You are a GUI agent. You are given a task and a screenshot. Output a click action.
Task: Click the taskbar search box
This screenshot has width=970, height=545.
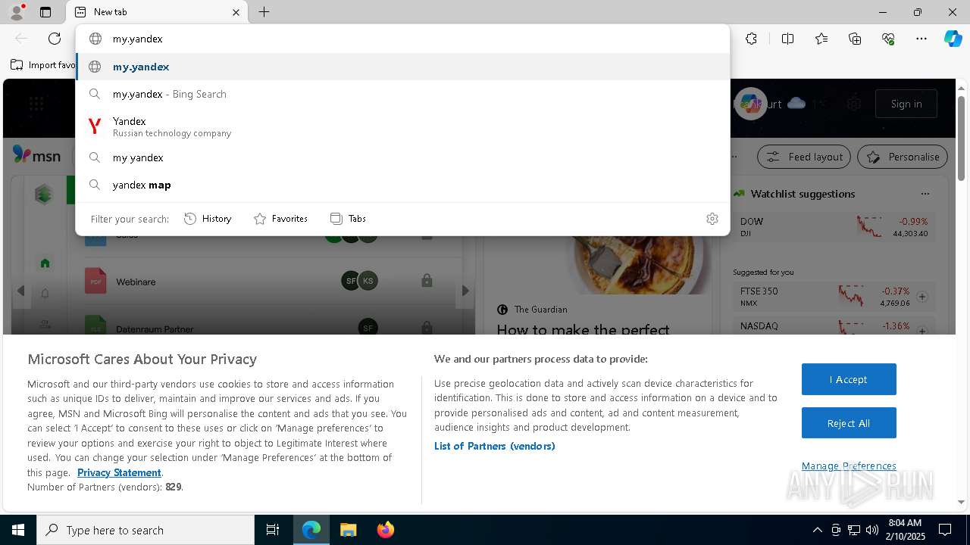145,530
